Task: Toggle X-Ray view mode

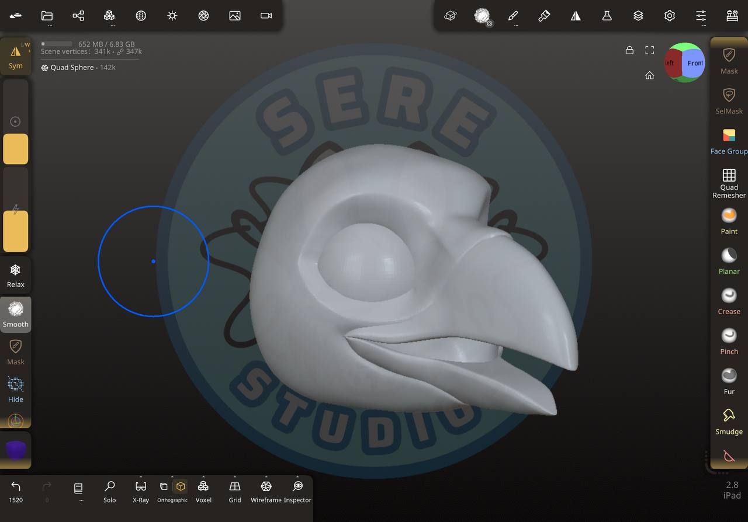Action: click(x=141, y=490)
